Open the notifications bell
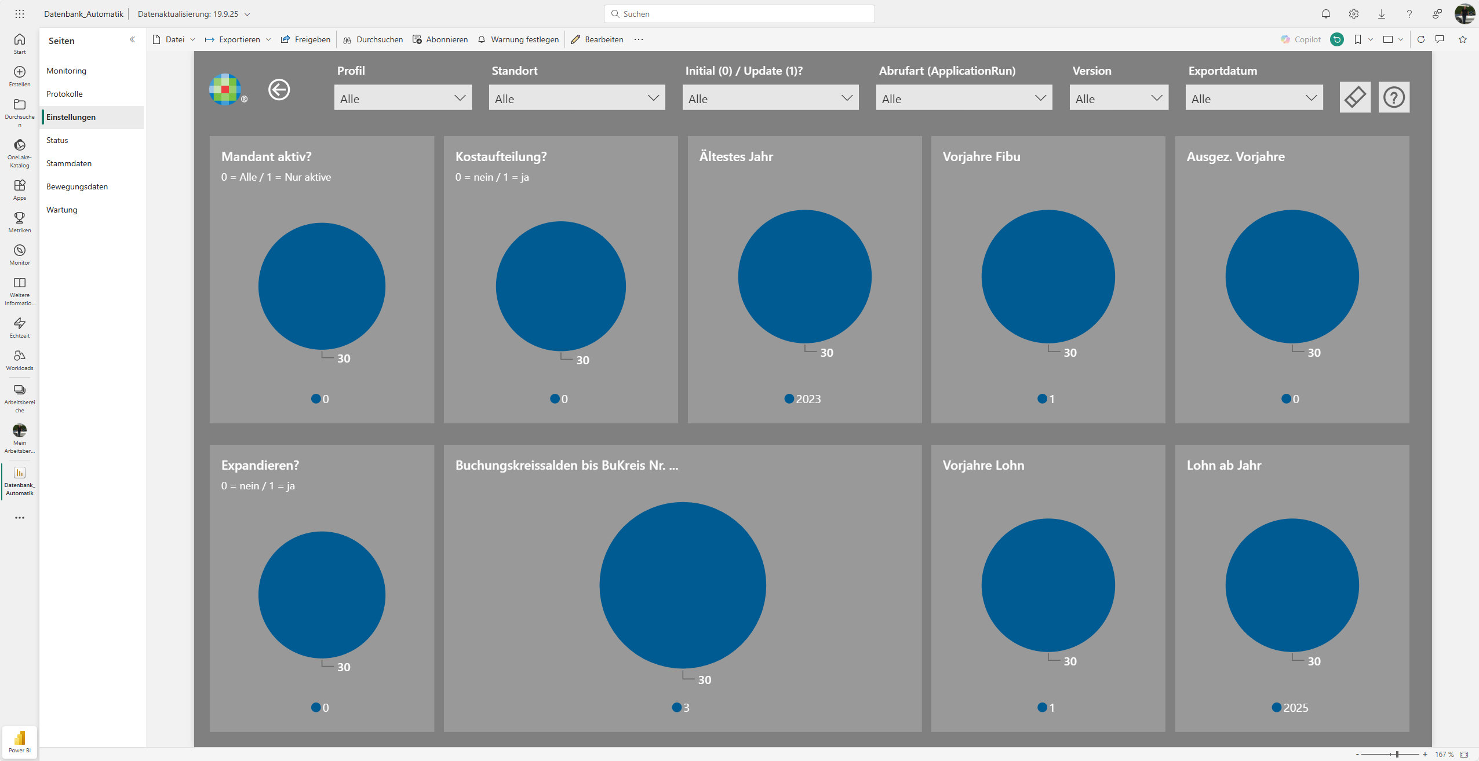The height and width of the screenshot is (761, 1479). pyautogui.click(x=1326, y=14)
